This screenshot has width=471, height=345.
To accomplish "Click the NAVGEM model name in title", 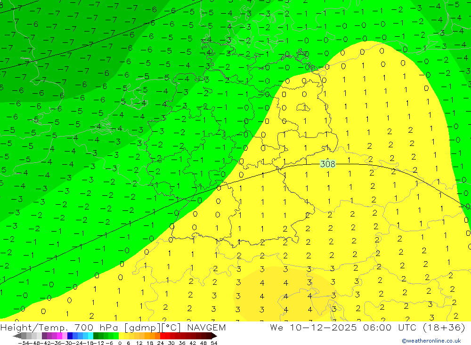I will (x=206, y=328).
